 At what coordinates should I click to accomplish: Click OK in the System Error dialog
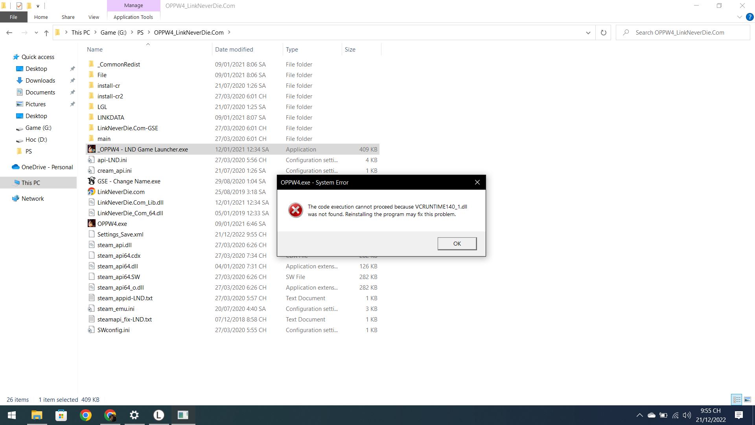click(457, 244)
